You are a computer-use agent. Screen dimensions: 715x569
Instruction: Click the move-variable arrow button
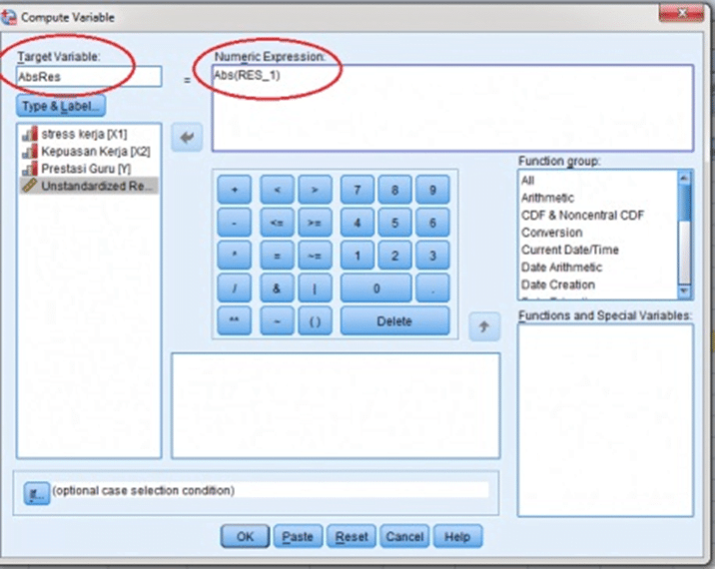tap(187, 137)
